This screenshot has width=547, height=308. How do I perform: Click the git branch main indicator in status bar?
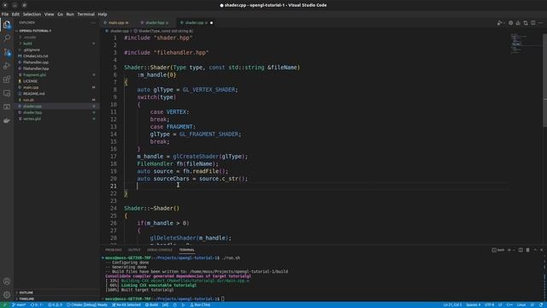click(19, 305)
